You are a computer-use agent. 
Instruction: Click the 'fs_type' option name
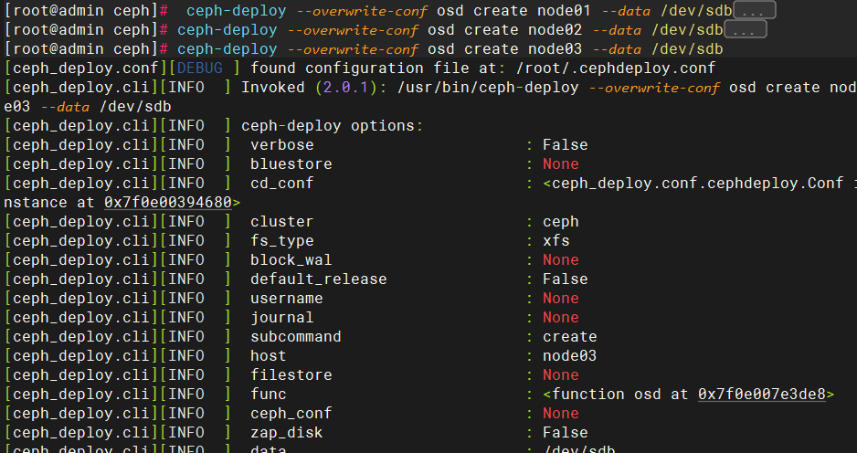pos(282,240)
